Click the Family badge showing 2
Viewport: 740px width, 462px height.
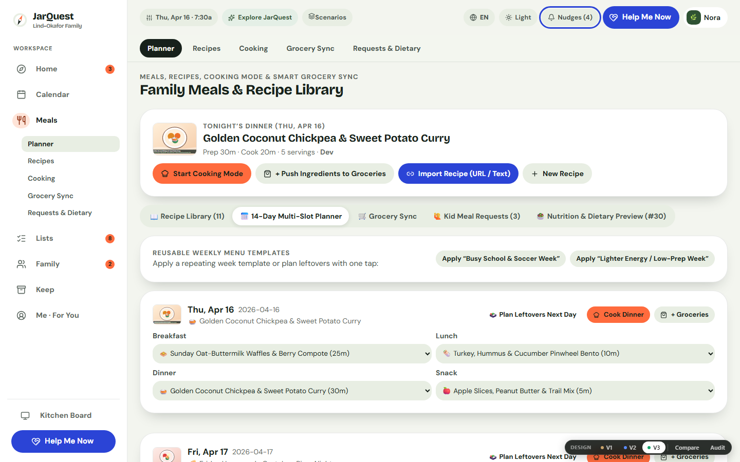pos(110,264)
